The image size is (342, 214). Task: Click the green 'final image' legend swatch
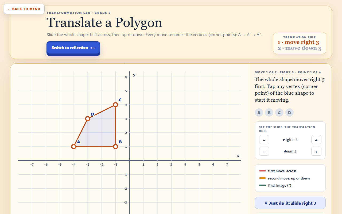[x=262, y=185]
